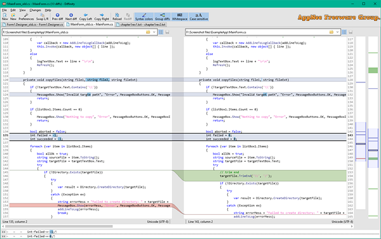Click 'Line 135, column 2' status text
This screenshot has width=381, height=239.
[15, 222]
